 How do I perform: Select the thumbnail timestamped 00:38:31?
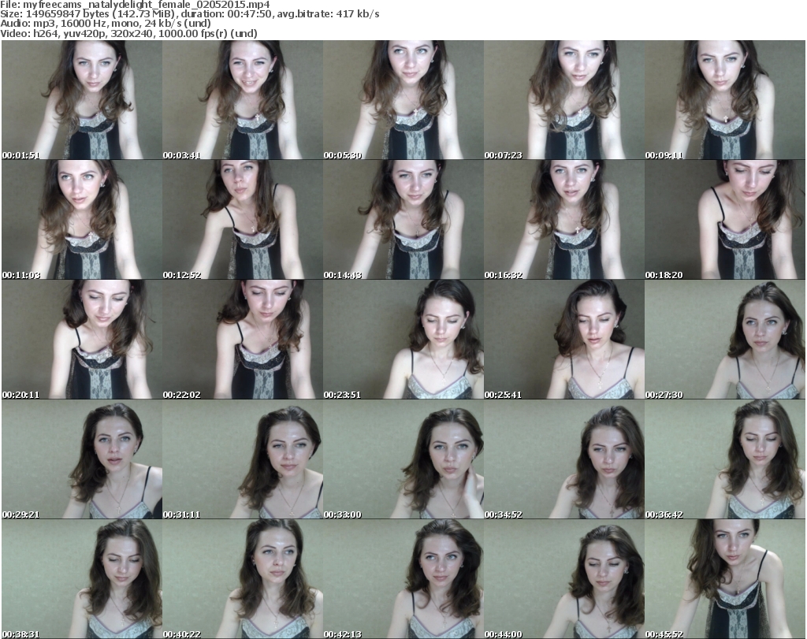click(82, 579)
